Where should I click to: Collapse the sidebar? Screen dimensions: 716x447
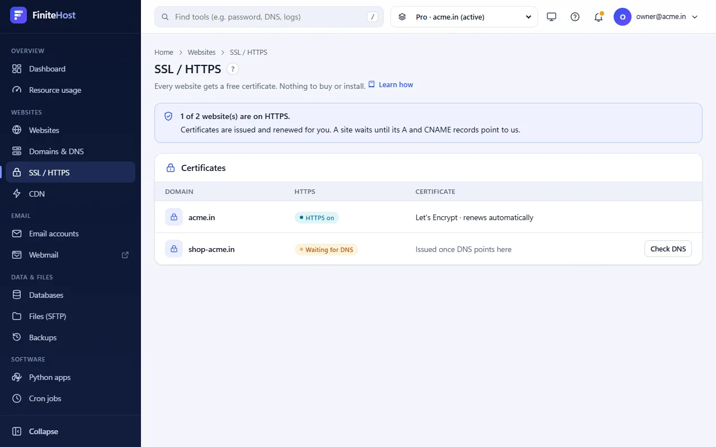[x=70, y=431]
